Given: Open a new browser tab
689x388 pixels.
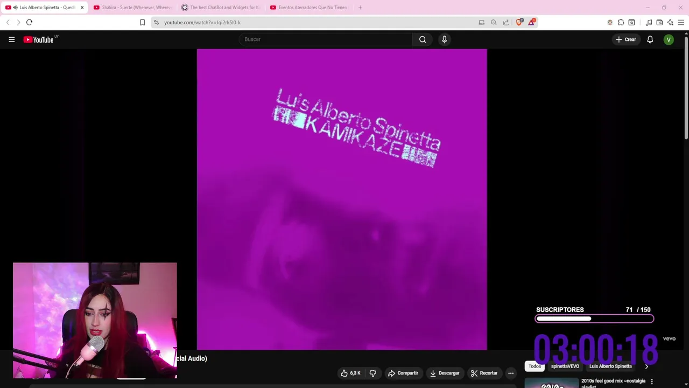Looking at the screenshot, I should tap(360, 8).
